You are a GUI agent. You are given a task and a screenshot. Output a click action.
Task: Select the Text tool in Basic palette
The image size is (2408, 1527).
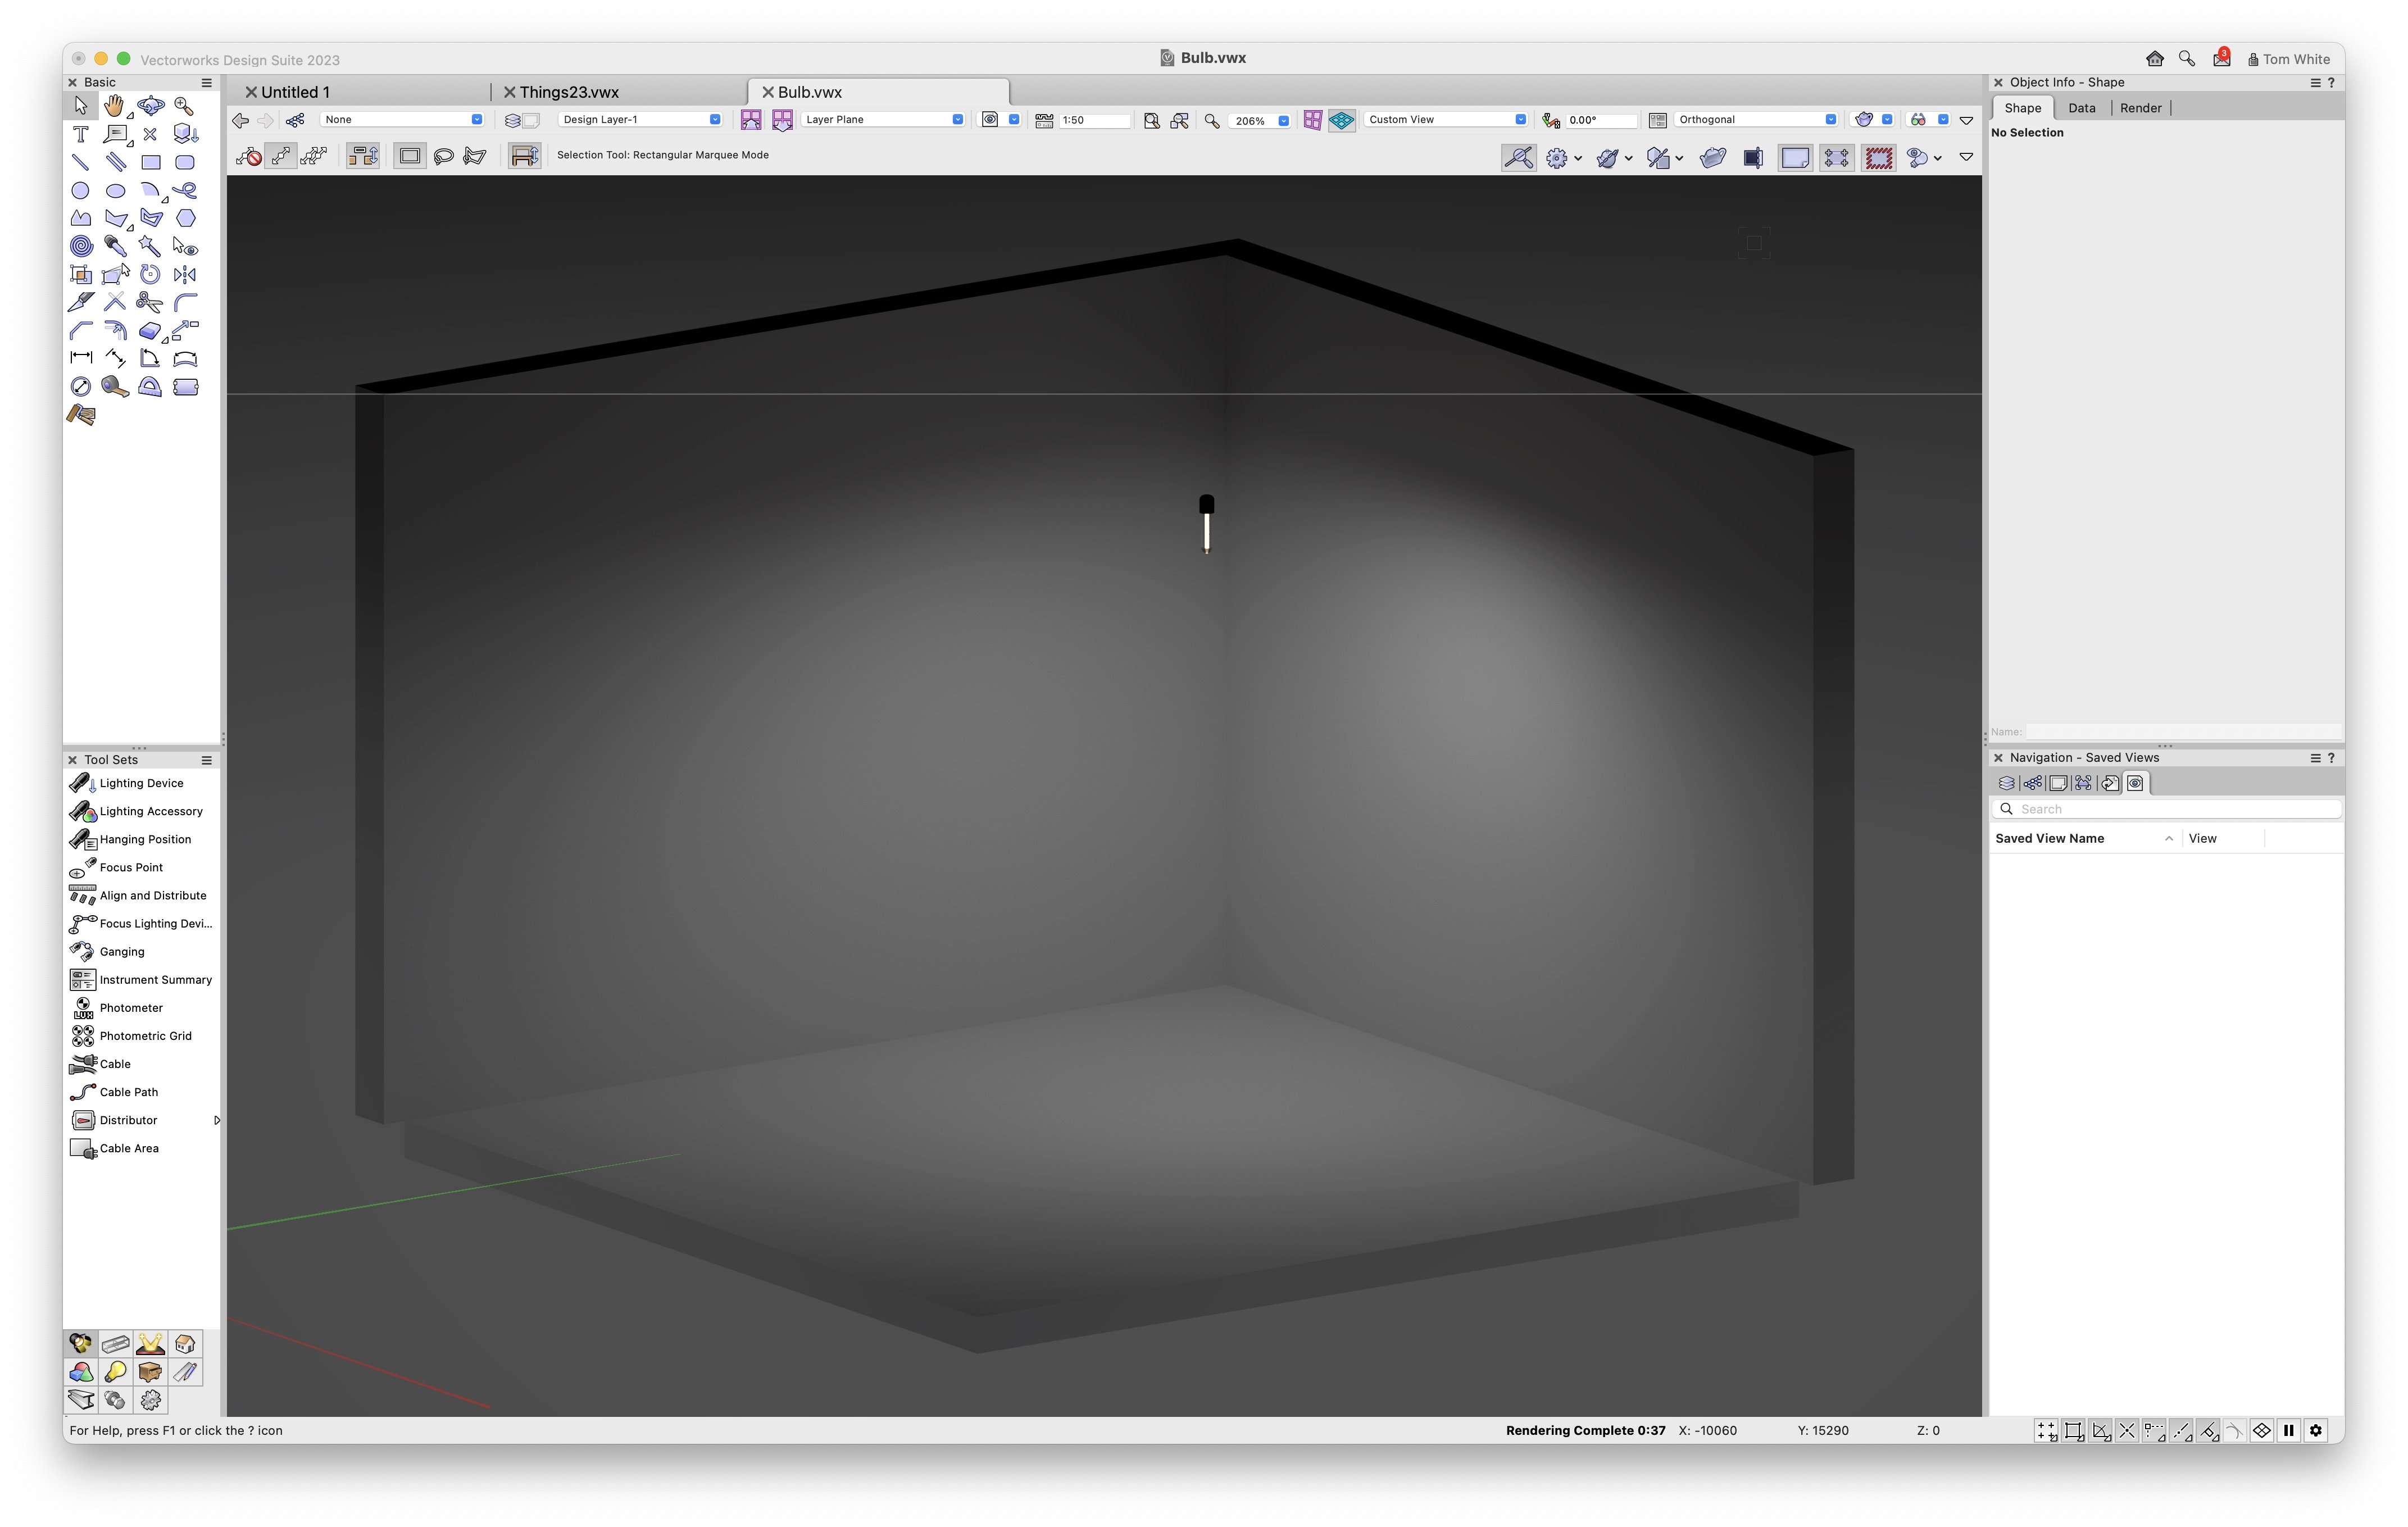[x=81, y=134]
